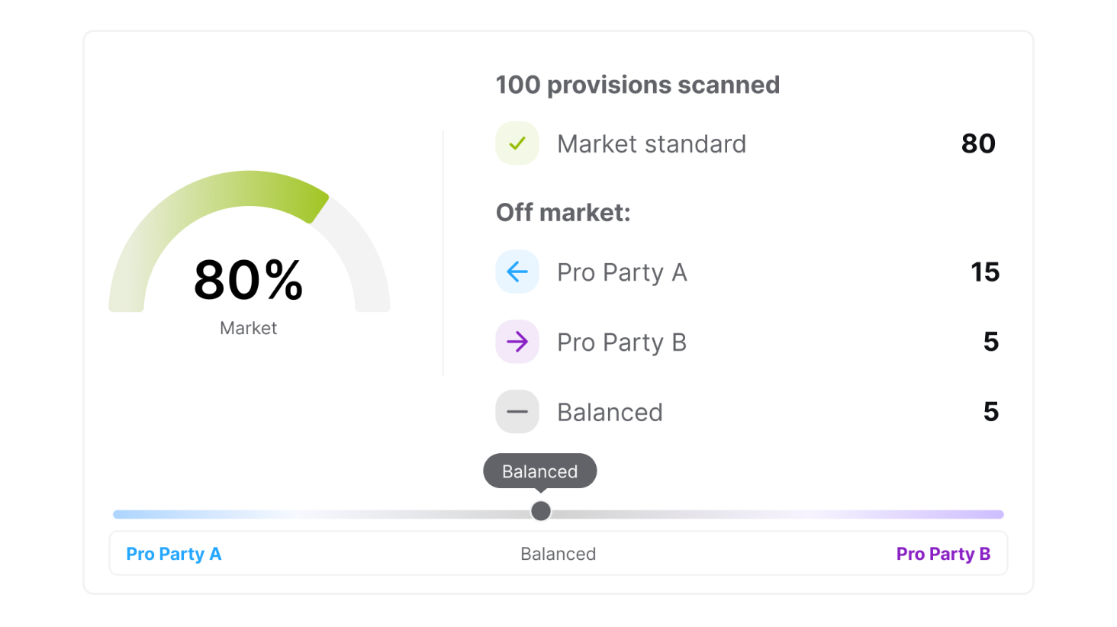Click the Pro Party B row text
The height and width of the screenshot is (627, 1117).
(x=622, y=342)
